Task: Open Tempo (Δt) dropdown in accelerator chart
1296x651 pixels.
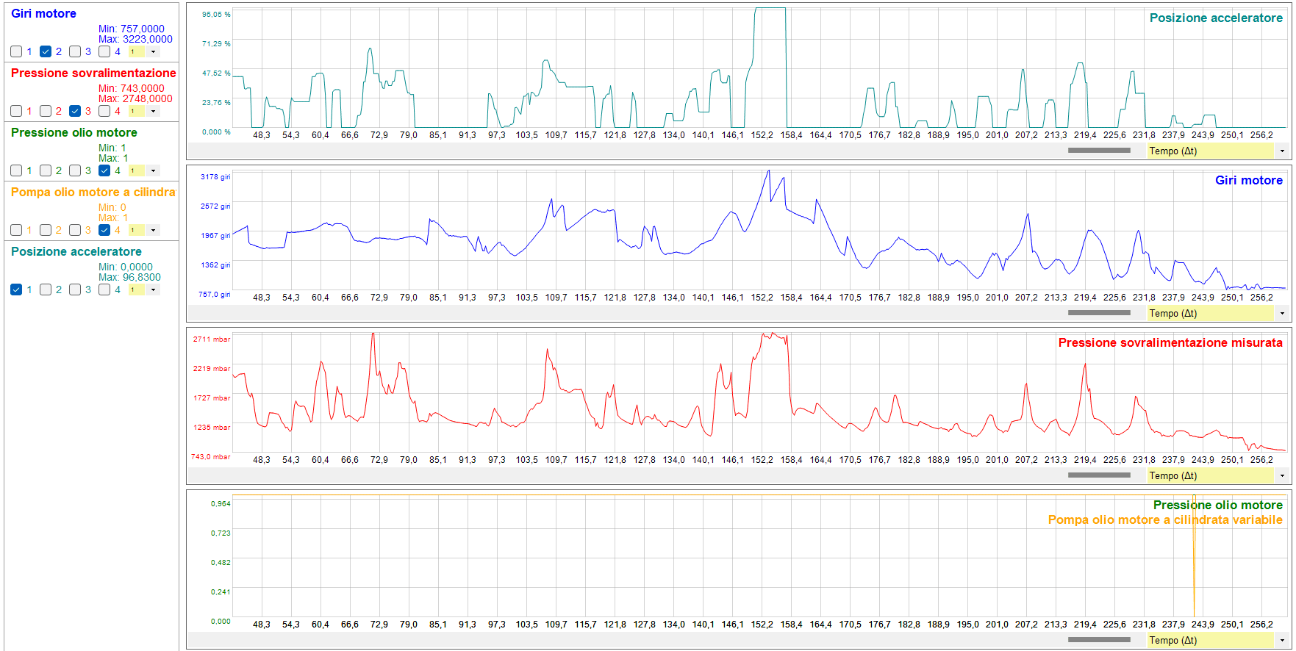Action: pos(1281,151)
